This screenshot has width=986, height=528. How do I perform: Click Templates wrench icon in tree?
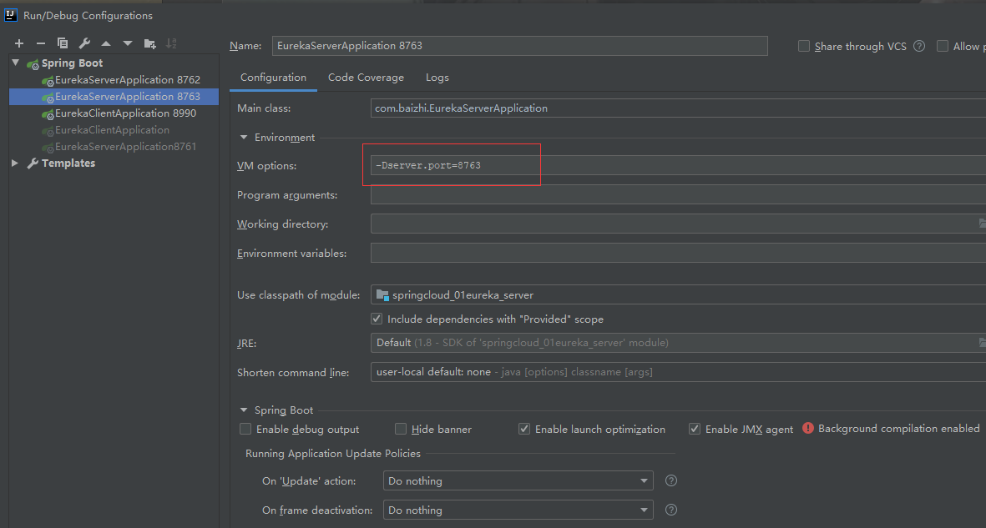(x=33, y=163)
